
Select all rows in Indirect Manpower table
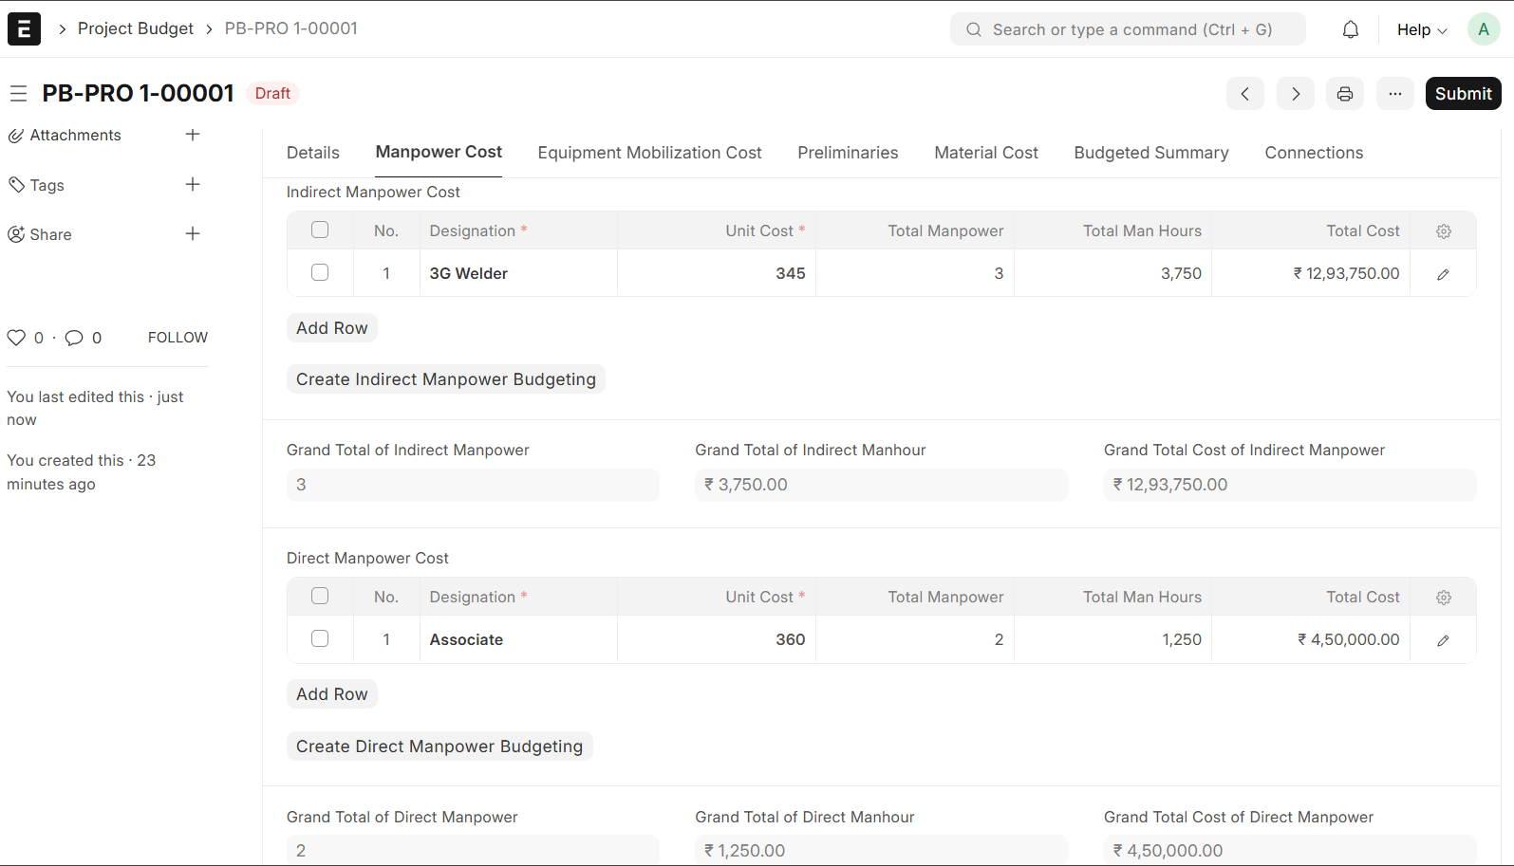pos(320,230)
